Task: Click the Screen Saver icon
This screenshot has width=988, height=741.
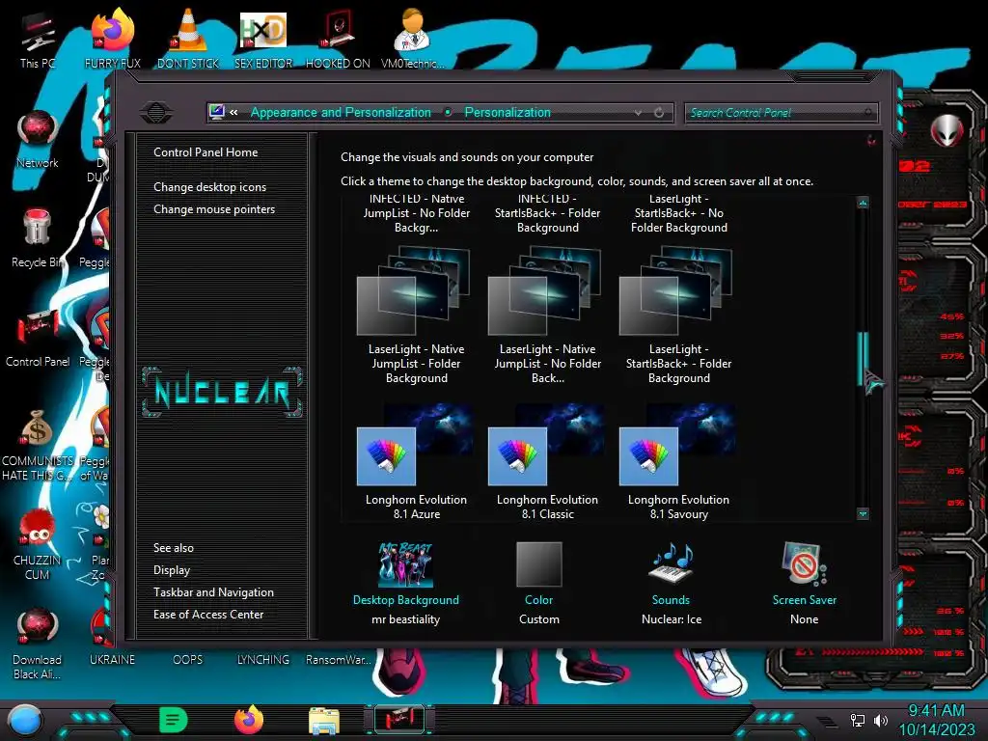Action: 804,563
